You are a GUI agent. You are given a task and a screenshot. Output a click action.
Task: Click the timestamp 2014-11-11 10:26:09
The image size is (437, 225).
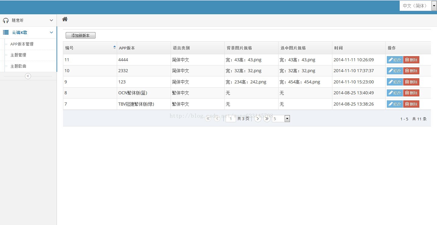354,60
